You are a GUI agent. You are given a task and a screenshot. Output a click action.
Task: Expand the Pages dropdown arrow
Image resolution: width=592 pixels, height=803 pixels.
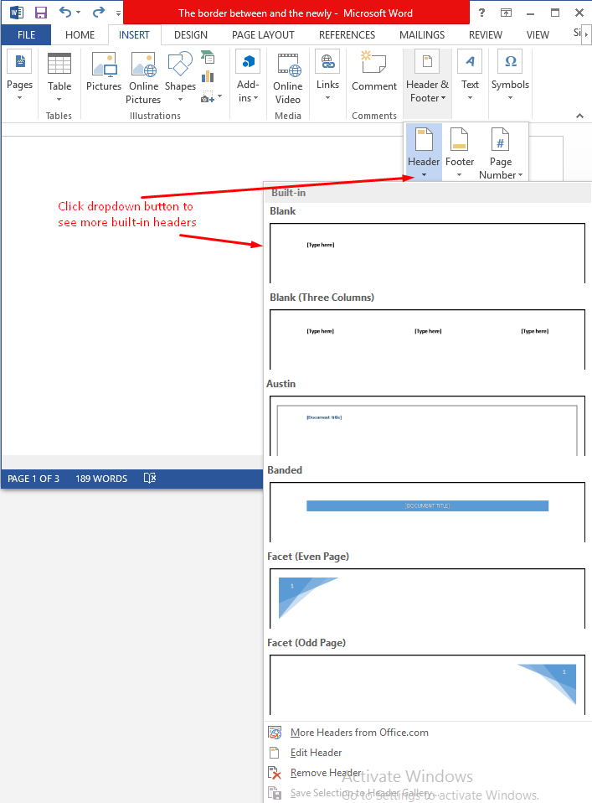point(20,97)
